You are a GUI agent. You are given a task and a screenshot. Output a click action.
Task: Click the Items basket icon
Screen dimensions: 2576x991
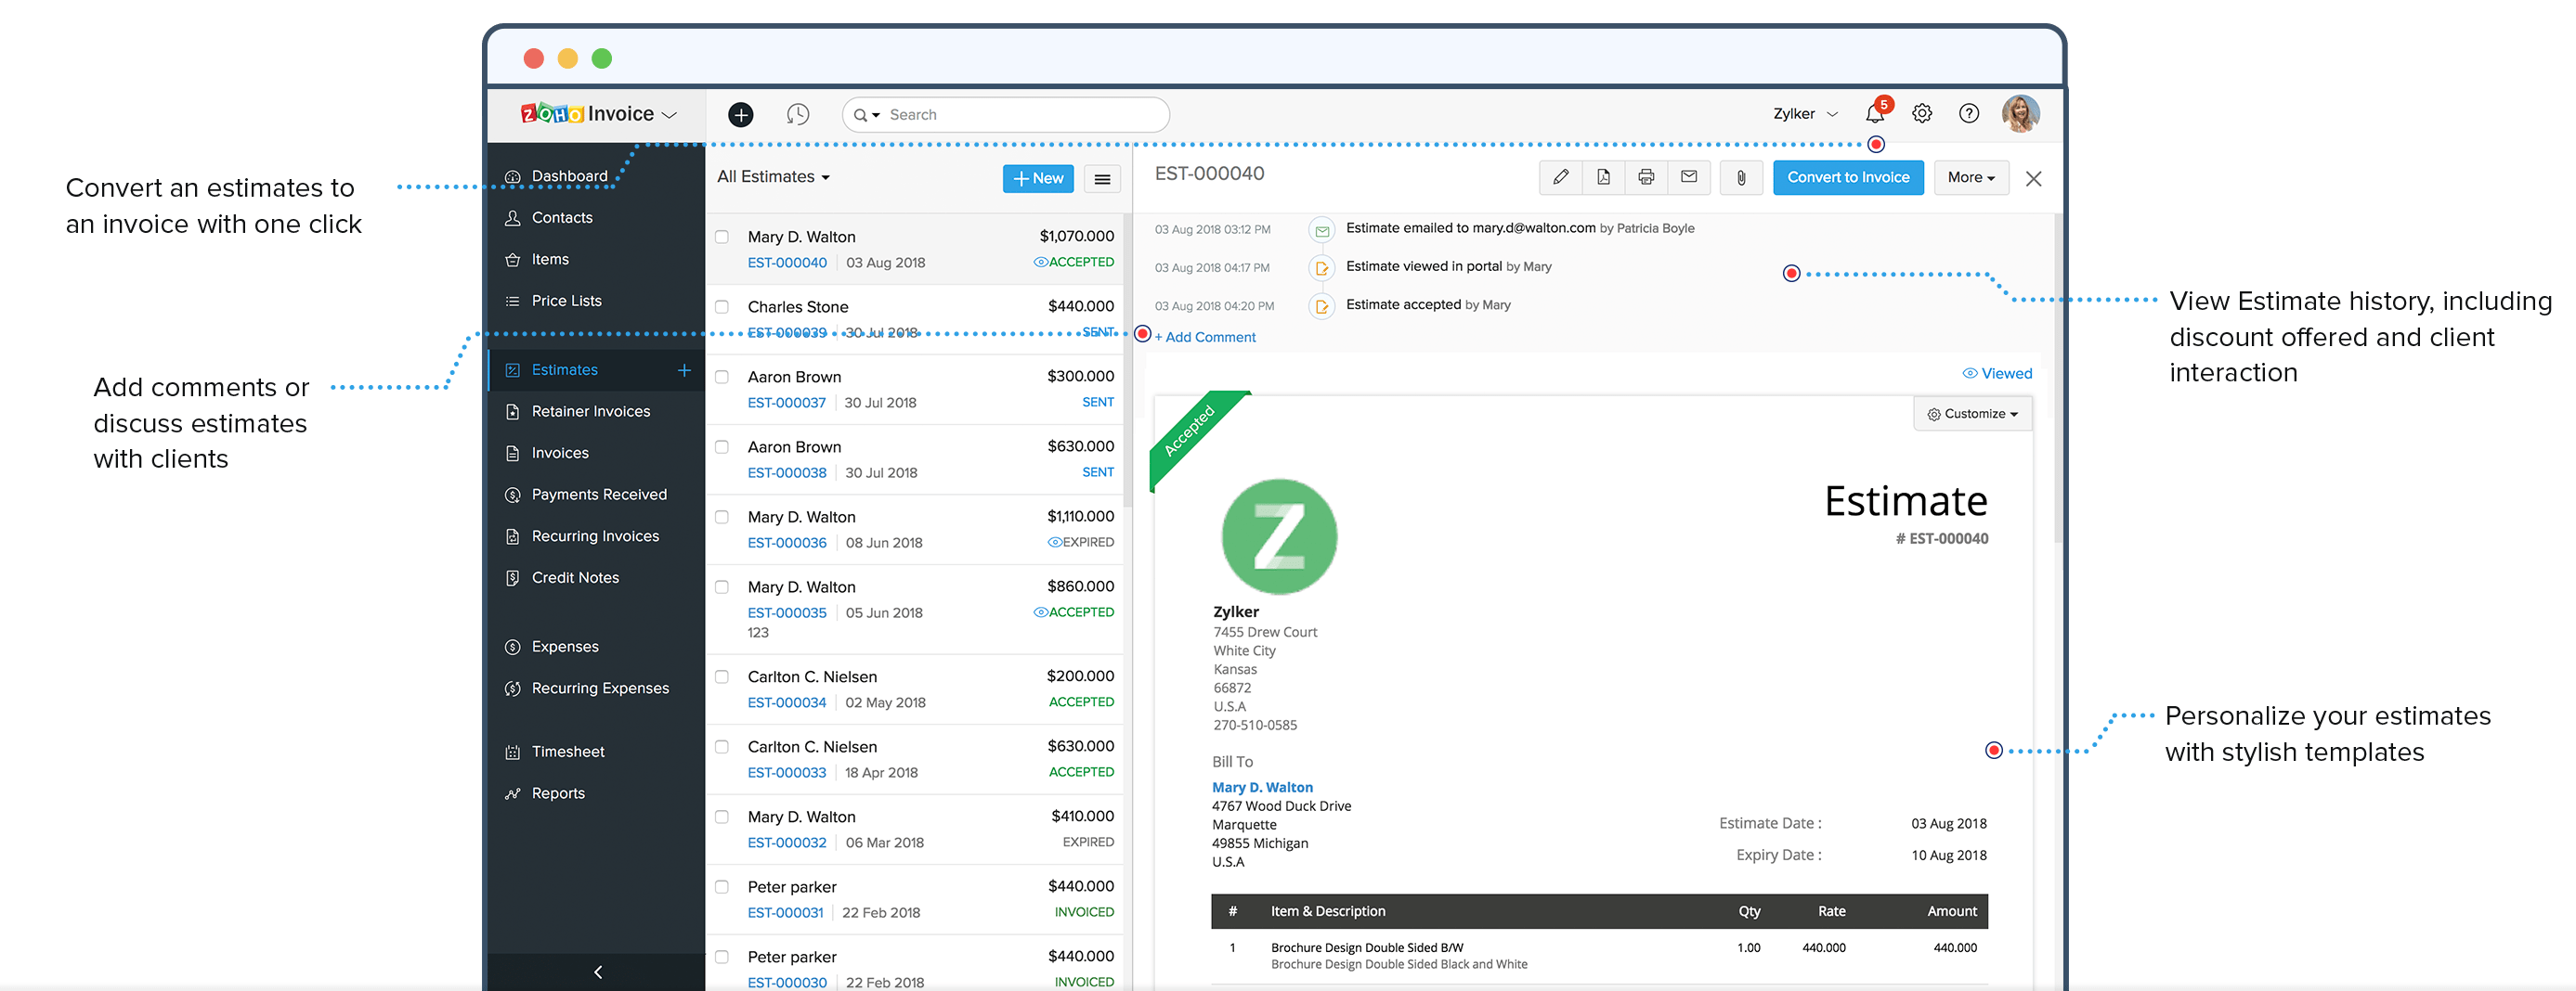tap(513, 260)
